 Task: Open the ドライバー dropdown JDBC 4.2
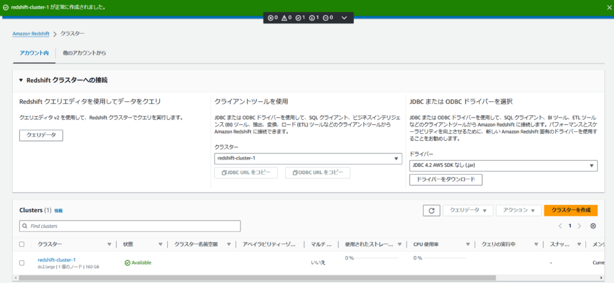[x=503, y=165]
